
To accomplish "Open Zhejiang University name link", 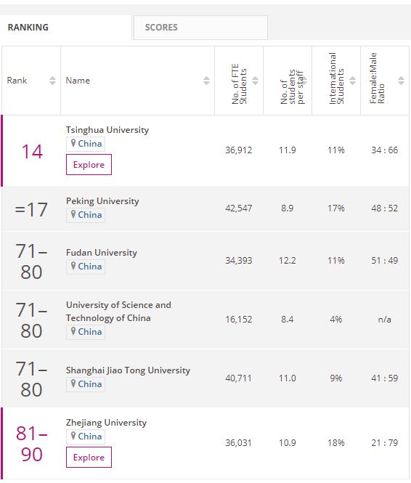I will point(106,423).
